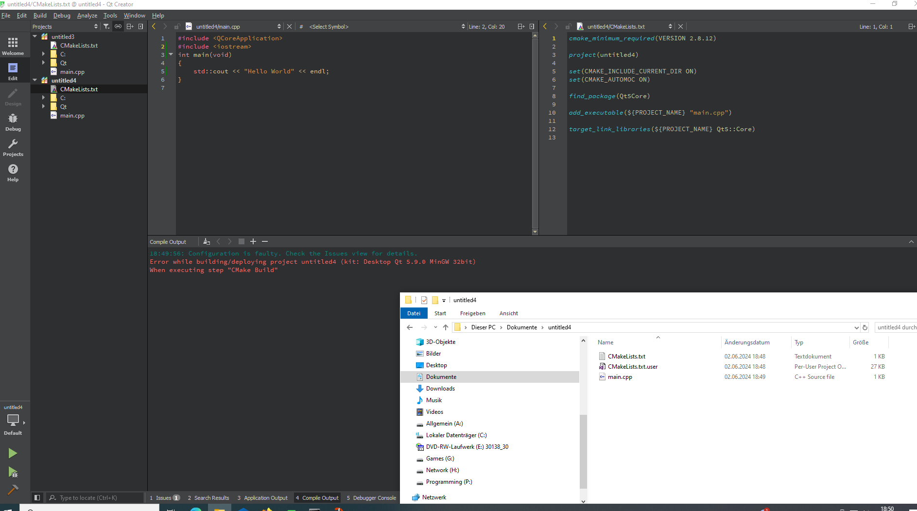This screenshot has width=917, height=511.
Task: Close the Projects sidebar panel
Action: 140,27
